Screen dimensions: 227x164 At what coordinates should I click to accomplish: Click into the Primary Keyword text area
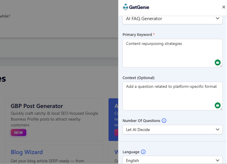(x=169, y=53)
